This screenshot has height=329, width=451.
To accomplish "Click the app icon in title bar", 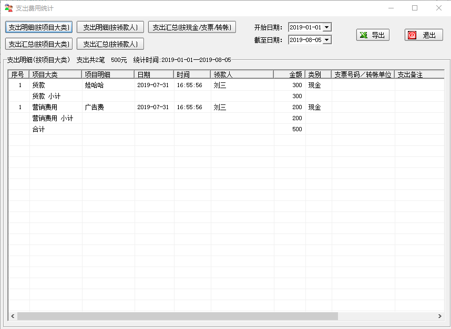I will click(x=8, y=8).
